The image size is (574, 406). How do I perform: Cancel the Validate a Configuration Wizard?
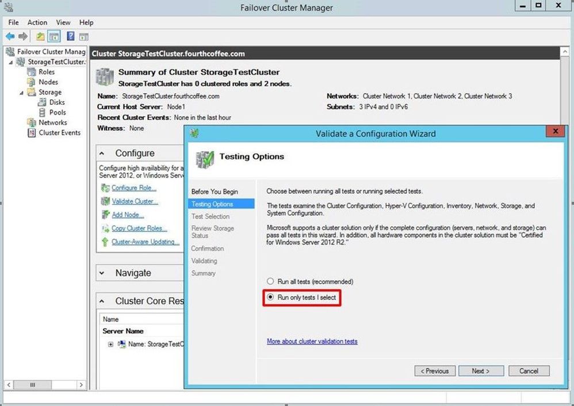coord(529,371)
